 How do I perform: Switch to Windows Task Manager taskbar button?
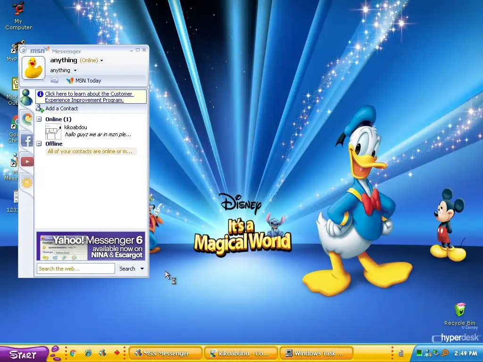tap(316, 353)
